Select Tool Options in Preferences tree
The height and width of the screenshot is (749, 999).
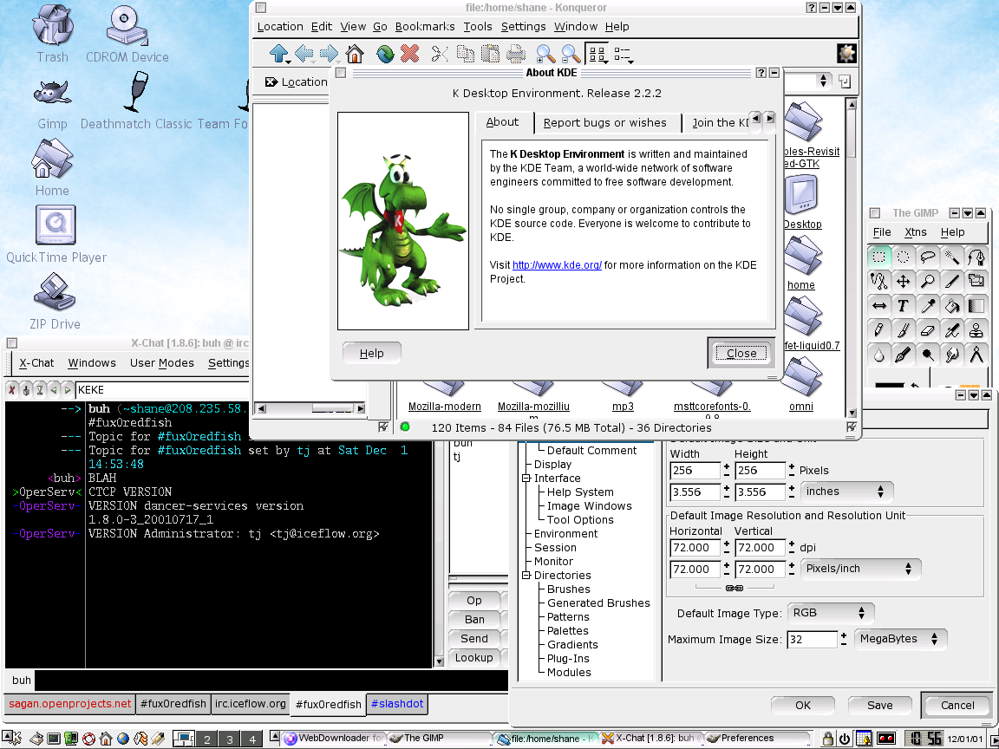(x=580, y=520)
